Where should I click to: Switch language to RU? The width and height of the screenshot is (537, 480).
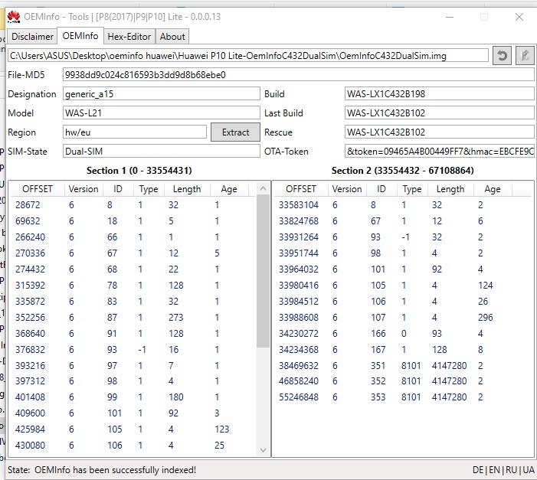point(511,470)
